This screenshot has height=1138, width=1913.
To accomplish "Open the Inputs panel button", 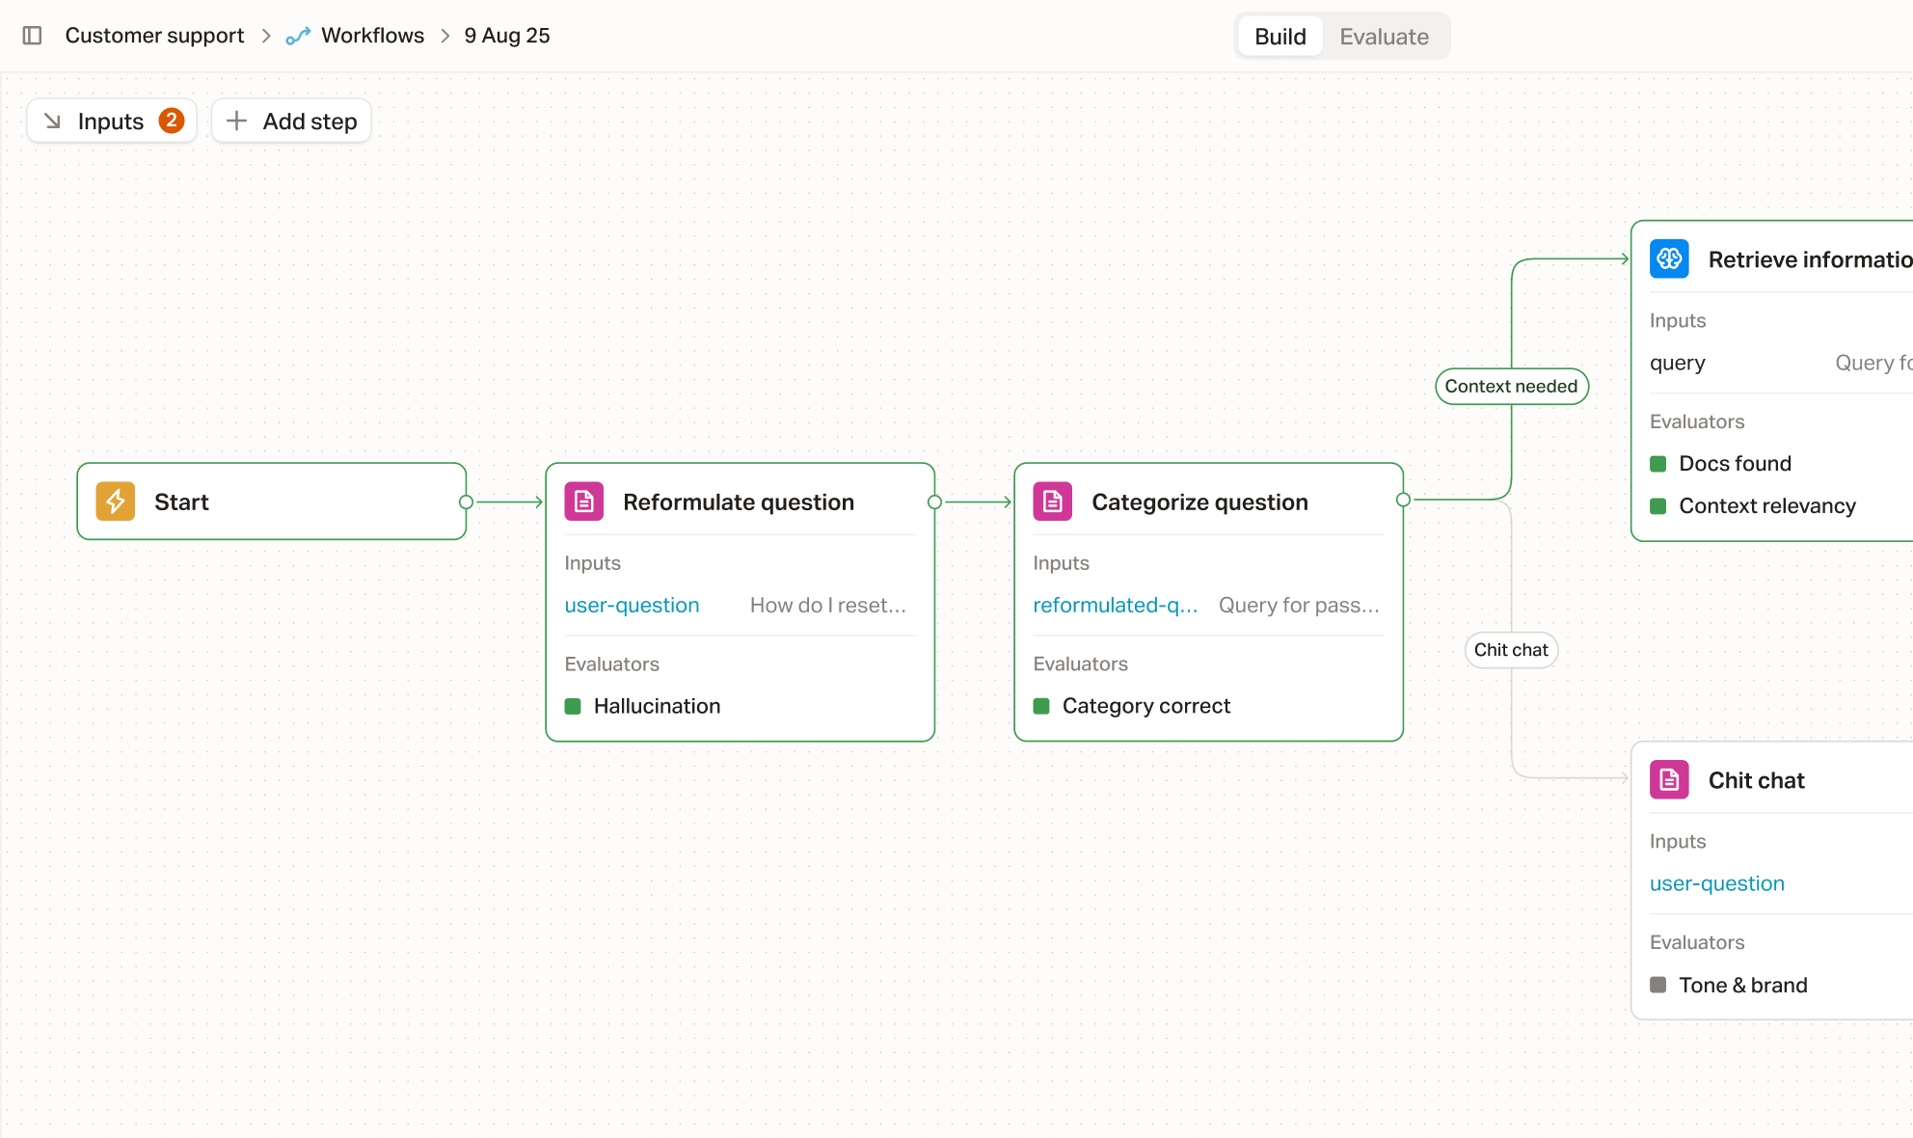I will click(x=112, y=121).
